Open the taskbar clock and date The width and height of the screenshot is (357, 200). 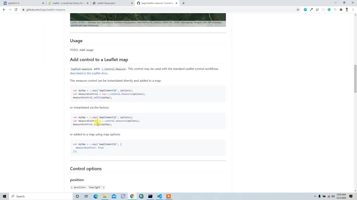[341, 196]
